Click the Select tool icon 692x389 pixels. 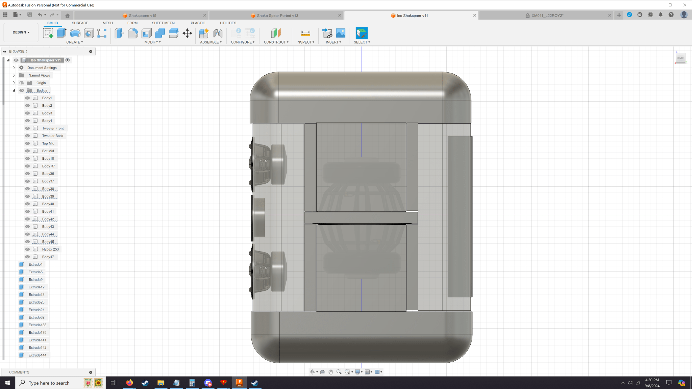362,33
